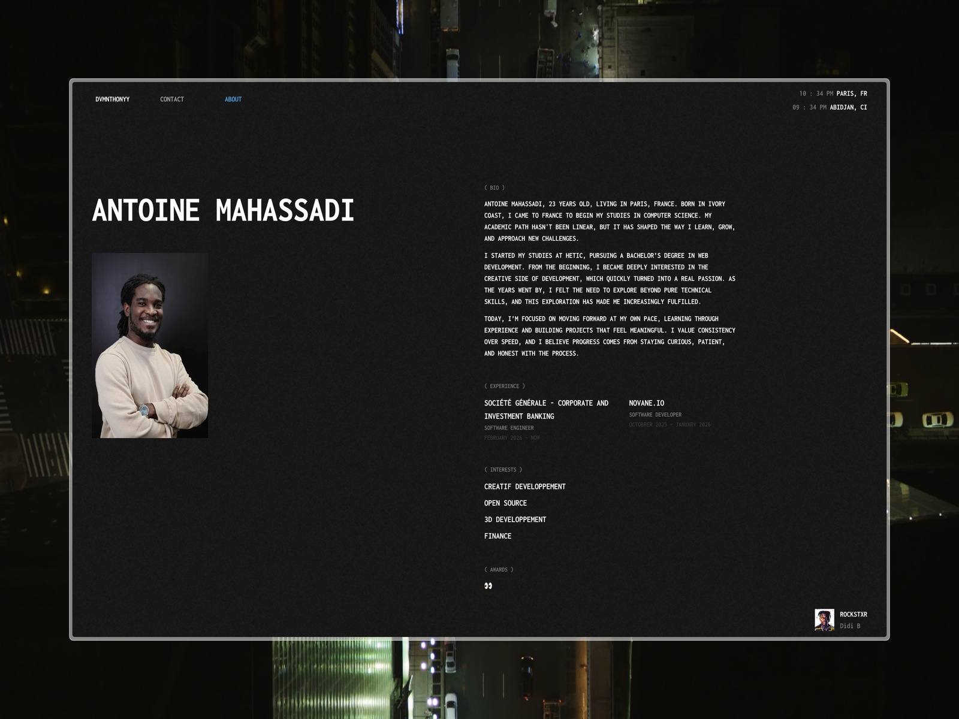Click the ROCKSTXR track title
This screenshot has width=959, height=719.
click(853, 614)
